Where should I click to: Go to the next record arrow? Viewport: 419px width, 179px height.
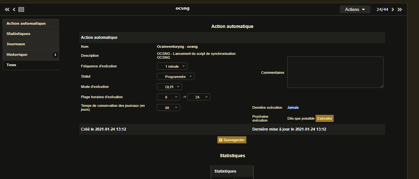pos(393,10)
